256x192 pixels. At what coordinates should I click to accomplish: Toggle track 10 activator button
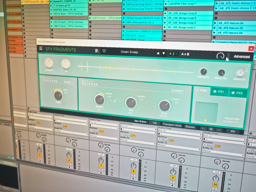(x=215, y=185)
